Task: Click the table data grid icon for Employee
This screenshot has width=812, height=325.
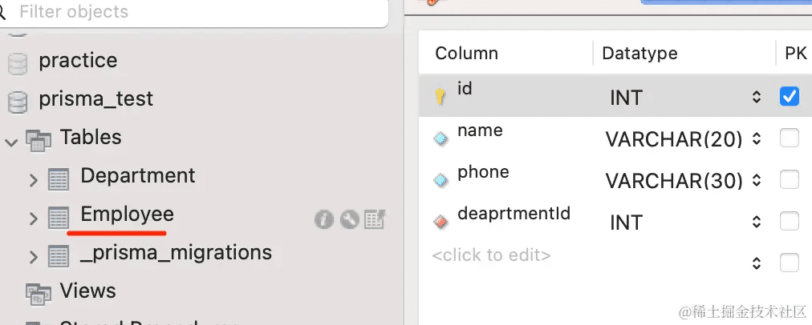Action: click(375, 219)
